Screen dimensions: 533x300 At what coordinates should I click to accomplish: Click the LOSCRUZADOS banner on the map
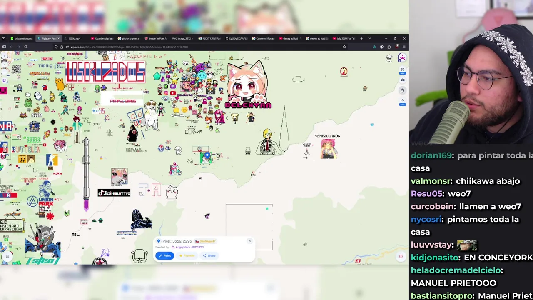(x=106, y=72)
